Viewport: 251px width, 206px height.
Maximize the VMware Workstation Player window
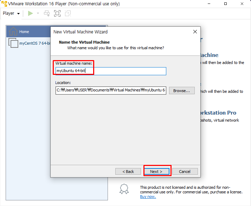225,4
